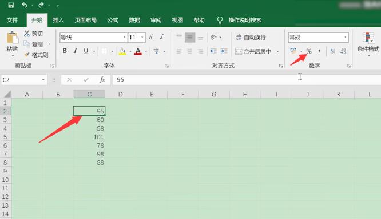Switch to the 数据 ribbon tab
The image size is (381, 219).
(x=134, y=20)
